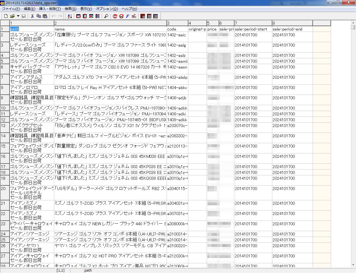Select row header 6
The image size is (356, 273).
pyautogui.click(x=5, y=69)
